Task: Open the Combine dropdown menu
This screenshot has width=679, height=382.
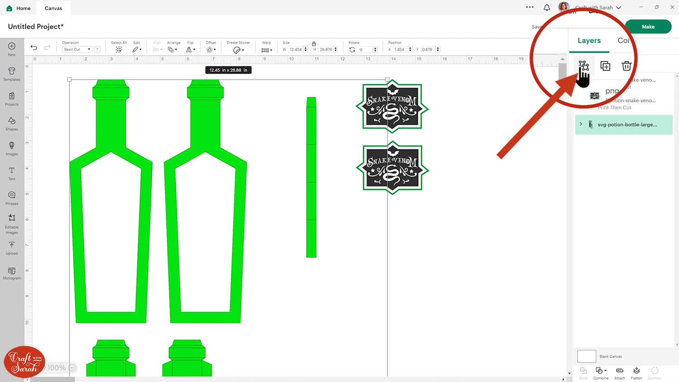Action: click(601, 373)
